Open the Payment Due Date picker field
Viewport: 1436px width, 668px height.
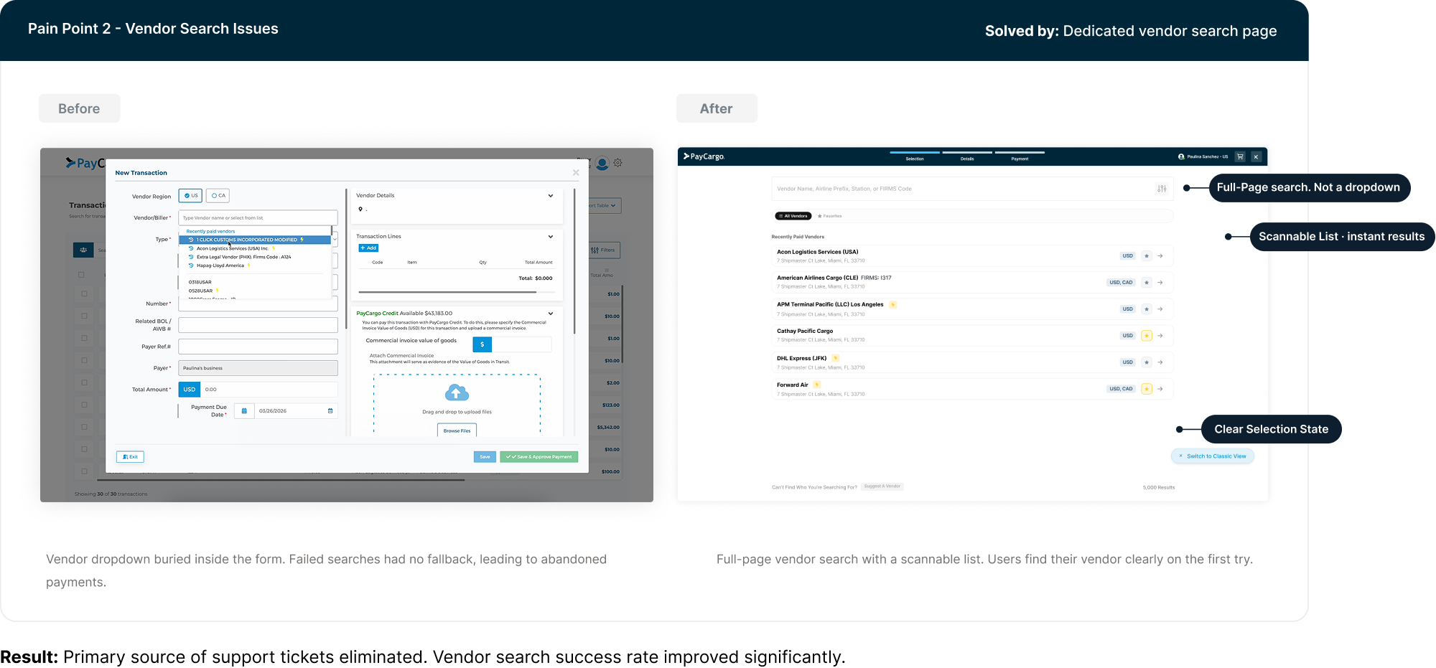(297, 411)
